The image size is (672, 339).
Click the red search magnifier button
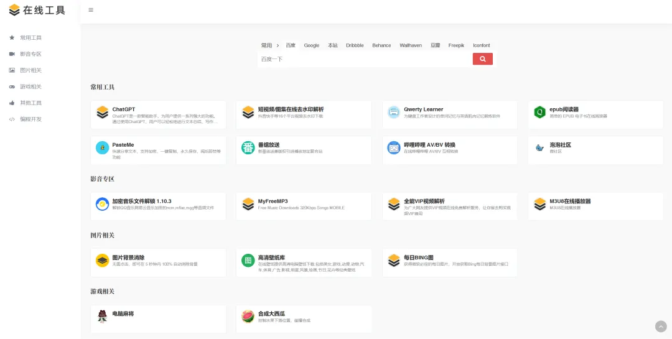[x=483, y=59]
